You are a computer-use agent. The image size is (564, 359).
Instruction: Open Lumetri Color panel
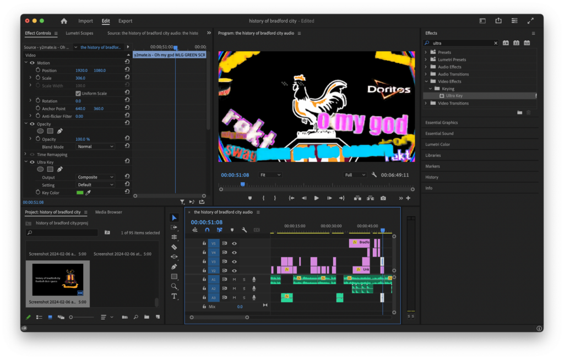437,145
